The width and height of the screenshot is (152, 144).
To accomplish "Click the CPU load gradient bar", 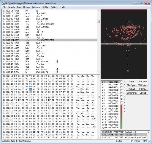I will click(121, 117).
